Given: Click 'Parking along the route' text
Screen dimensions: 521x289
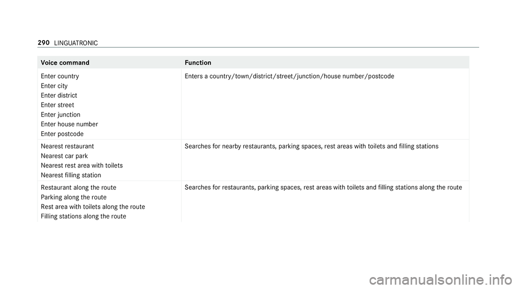Looking at the screenshot, I should [x=74, y=197].
